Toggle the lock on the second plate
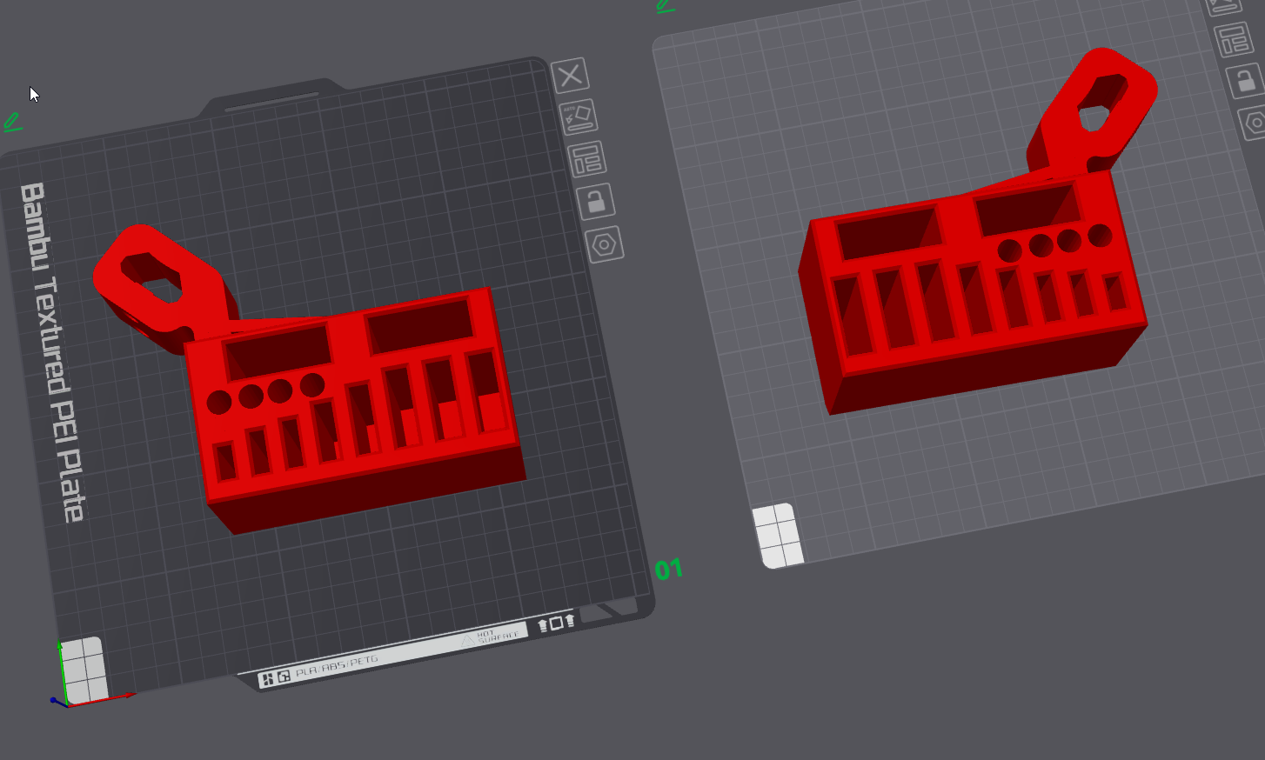 point(1244,81)
